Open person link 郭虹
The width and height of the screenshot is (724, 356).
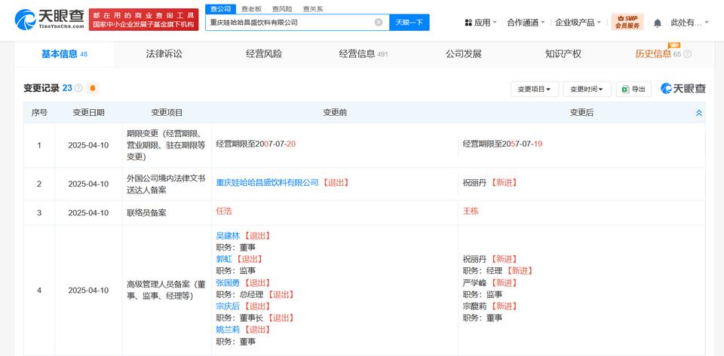(x=224, y=259)
